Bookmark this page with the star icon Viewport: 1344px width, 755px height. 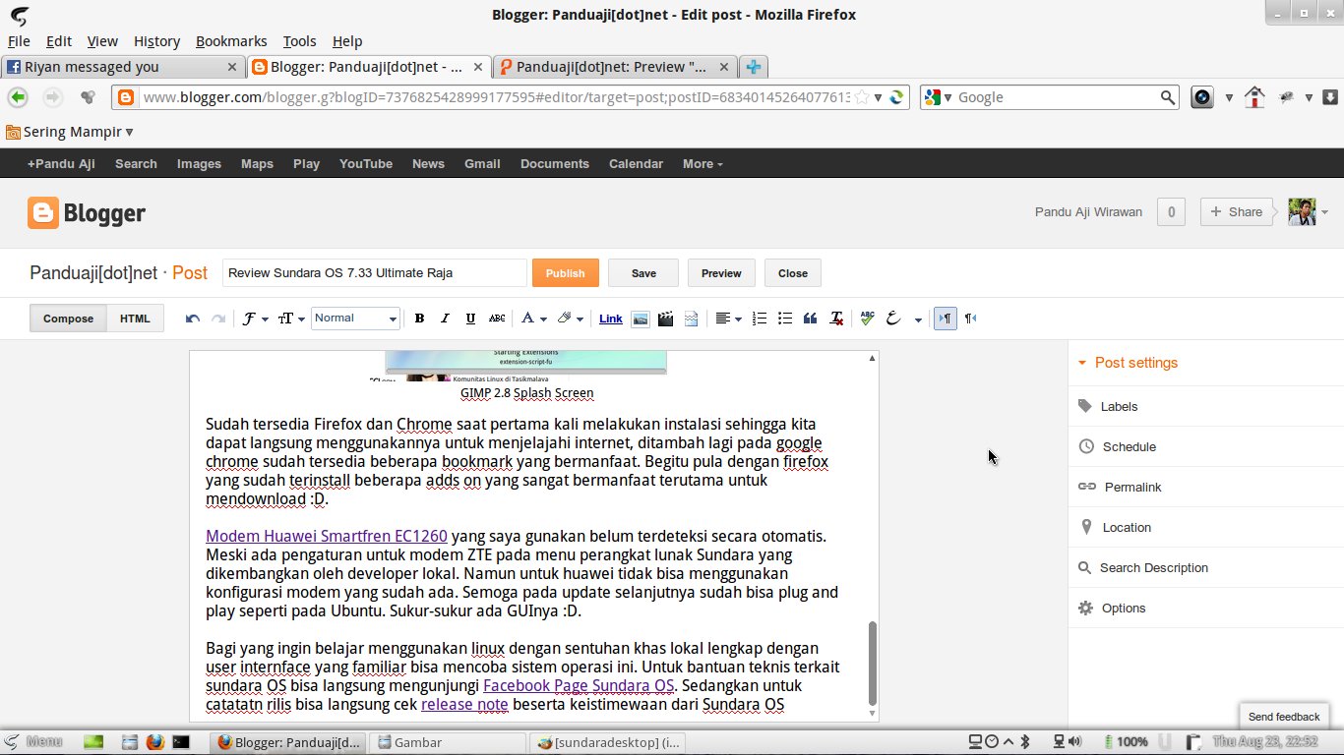pyautogui.click(x=862, y=97)
